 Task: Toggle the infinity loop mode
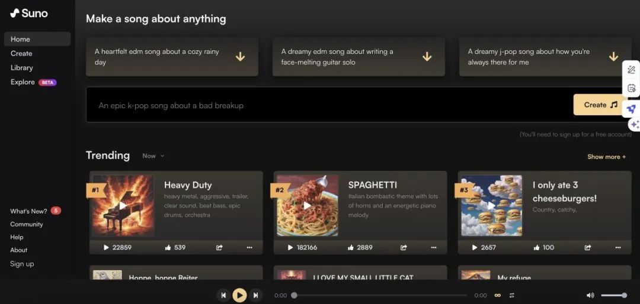point(498,295)
